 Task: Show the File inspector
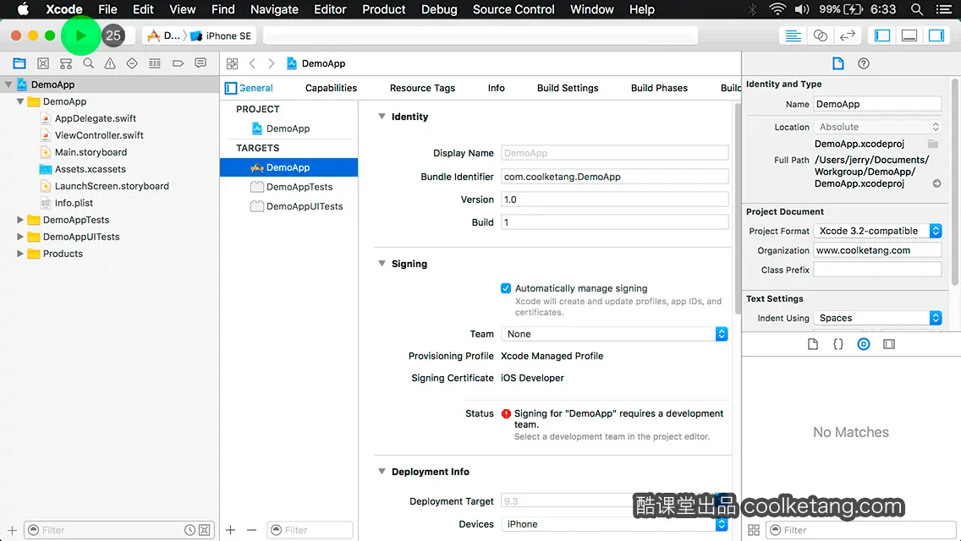(x=837, y=63)
